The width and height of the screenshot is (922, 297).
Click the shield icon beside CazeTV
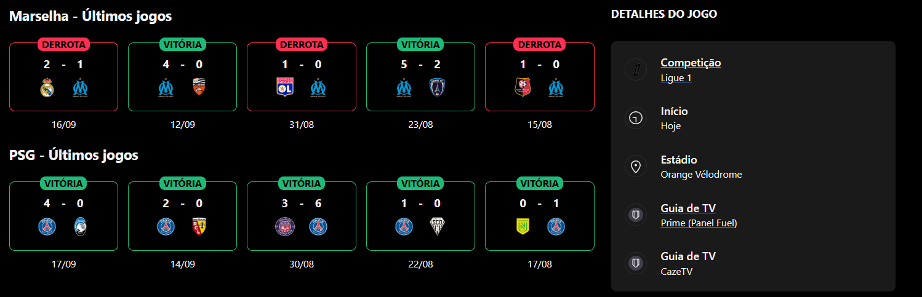tap(636, 263)
